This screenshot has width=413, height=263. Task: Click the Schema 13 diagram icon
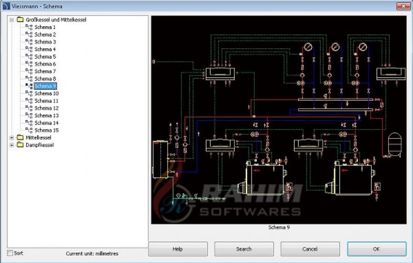(x=29, y=115)
